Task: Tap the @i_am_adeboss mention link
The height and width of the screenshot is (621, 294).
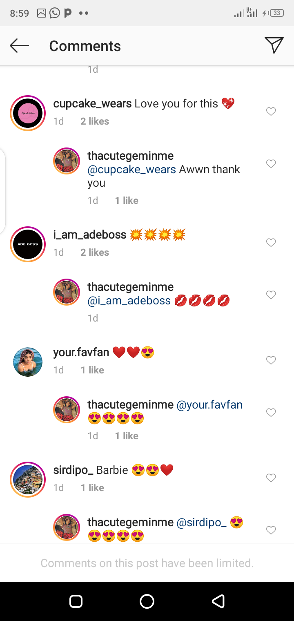Action: click(x=129, y=301)
